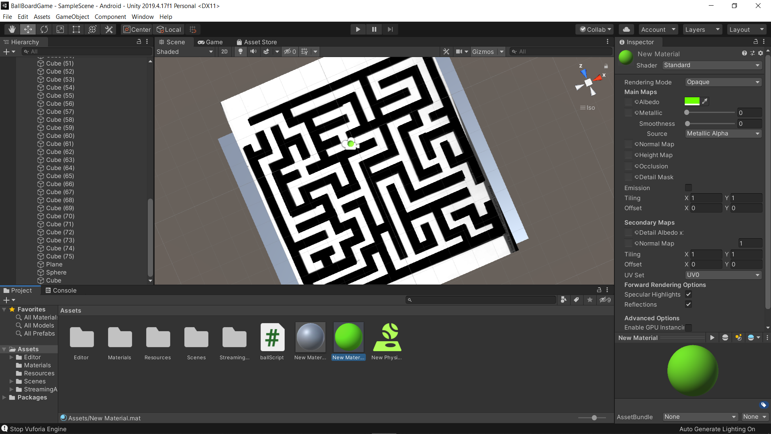Enable the Emission checkbox
Viewport: 771px width, 434px height.
688,188
